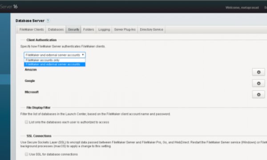Enable List only authorized databases checkbox

click(x=26, y=122)
